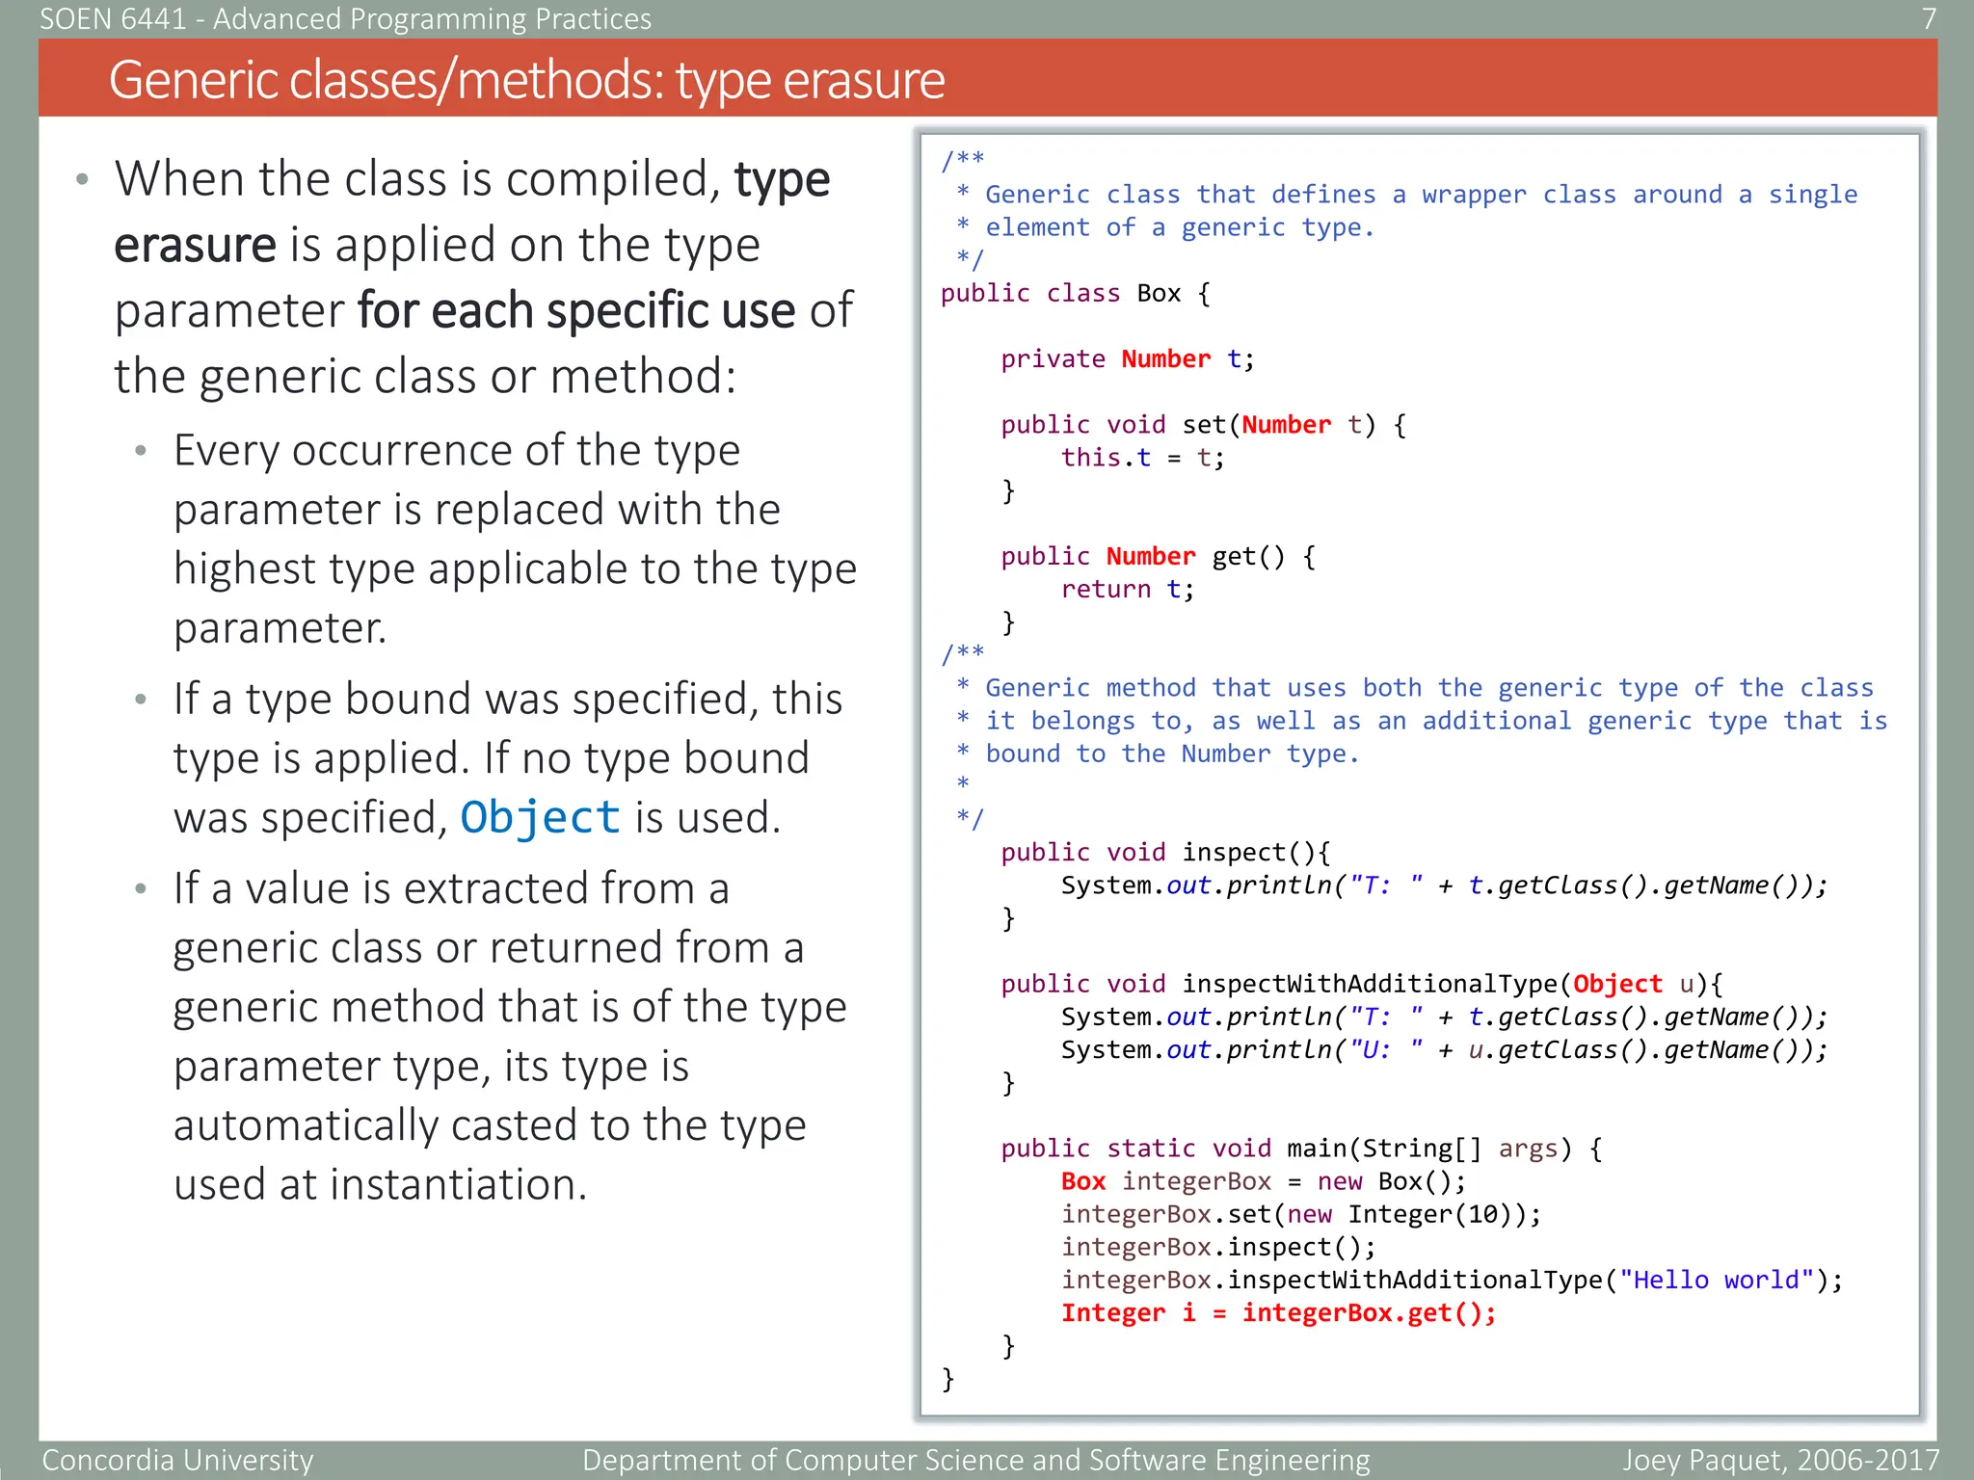The height and width of the screenshot is (1480, 1974).
Task: Click the code line 'public class Box {'
Action: 1076,293
